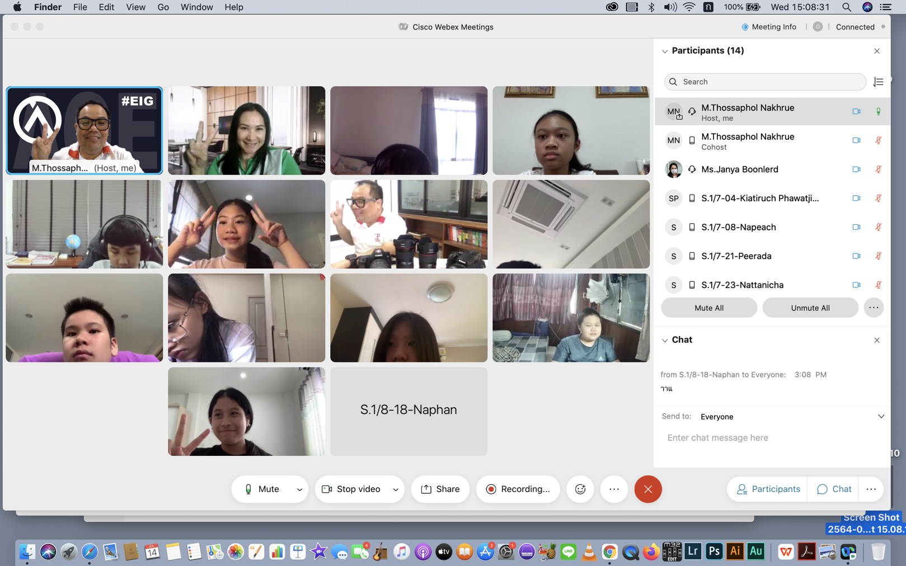
Task: Open the Send to Everyone dropdown
Action: 881,416
